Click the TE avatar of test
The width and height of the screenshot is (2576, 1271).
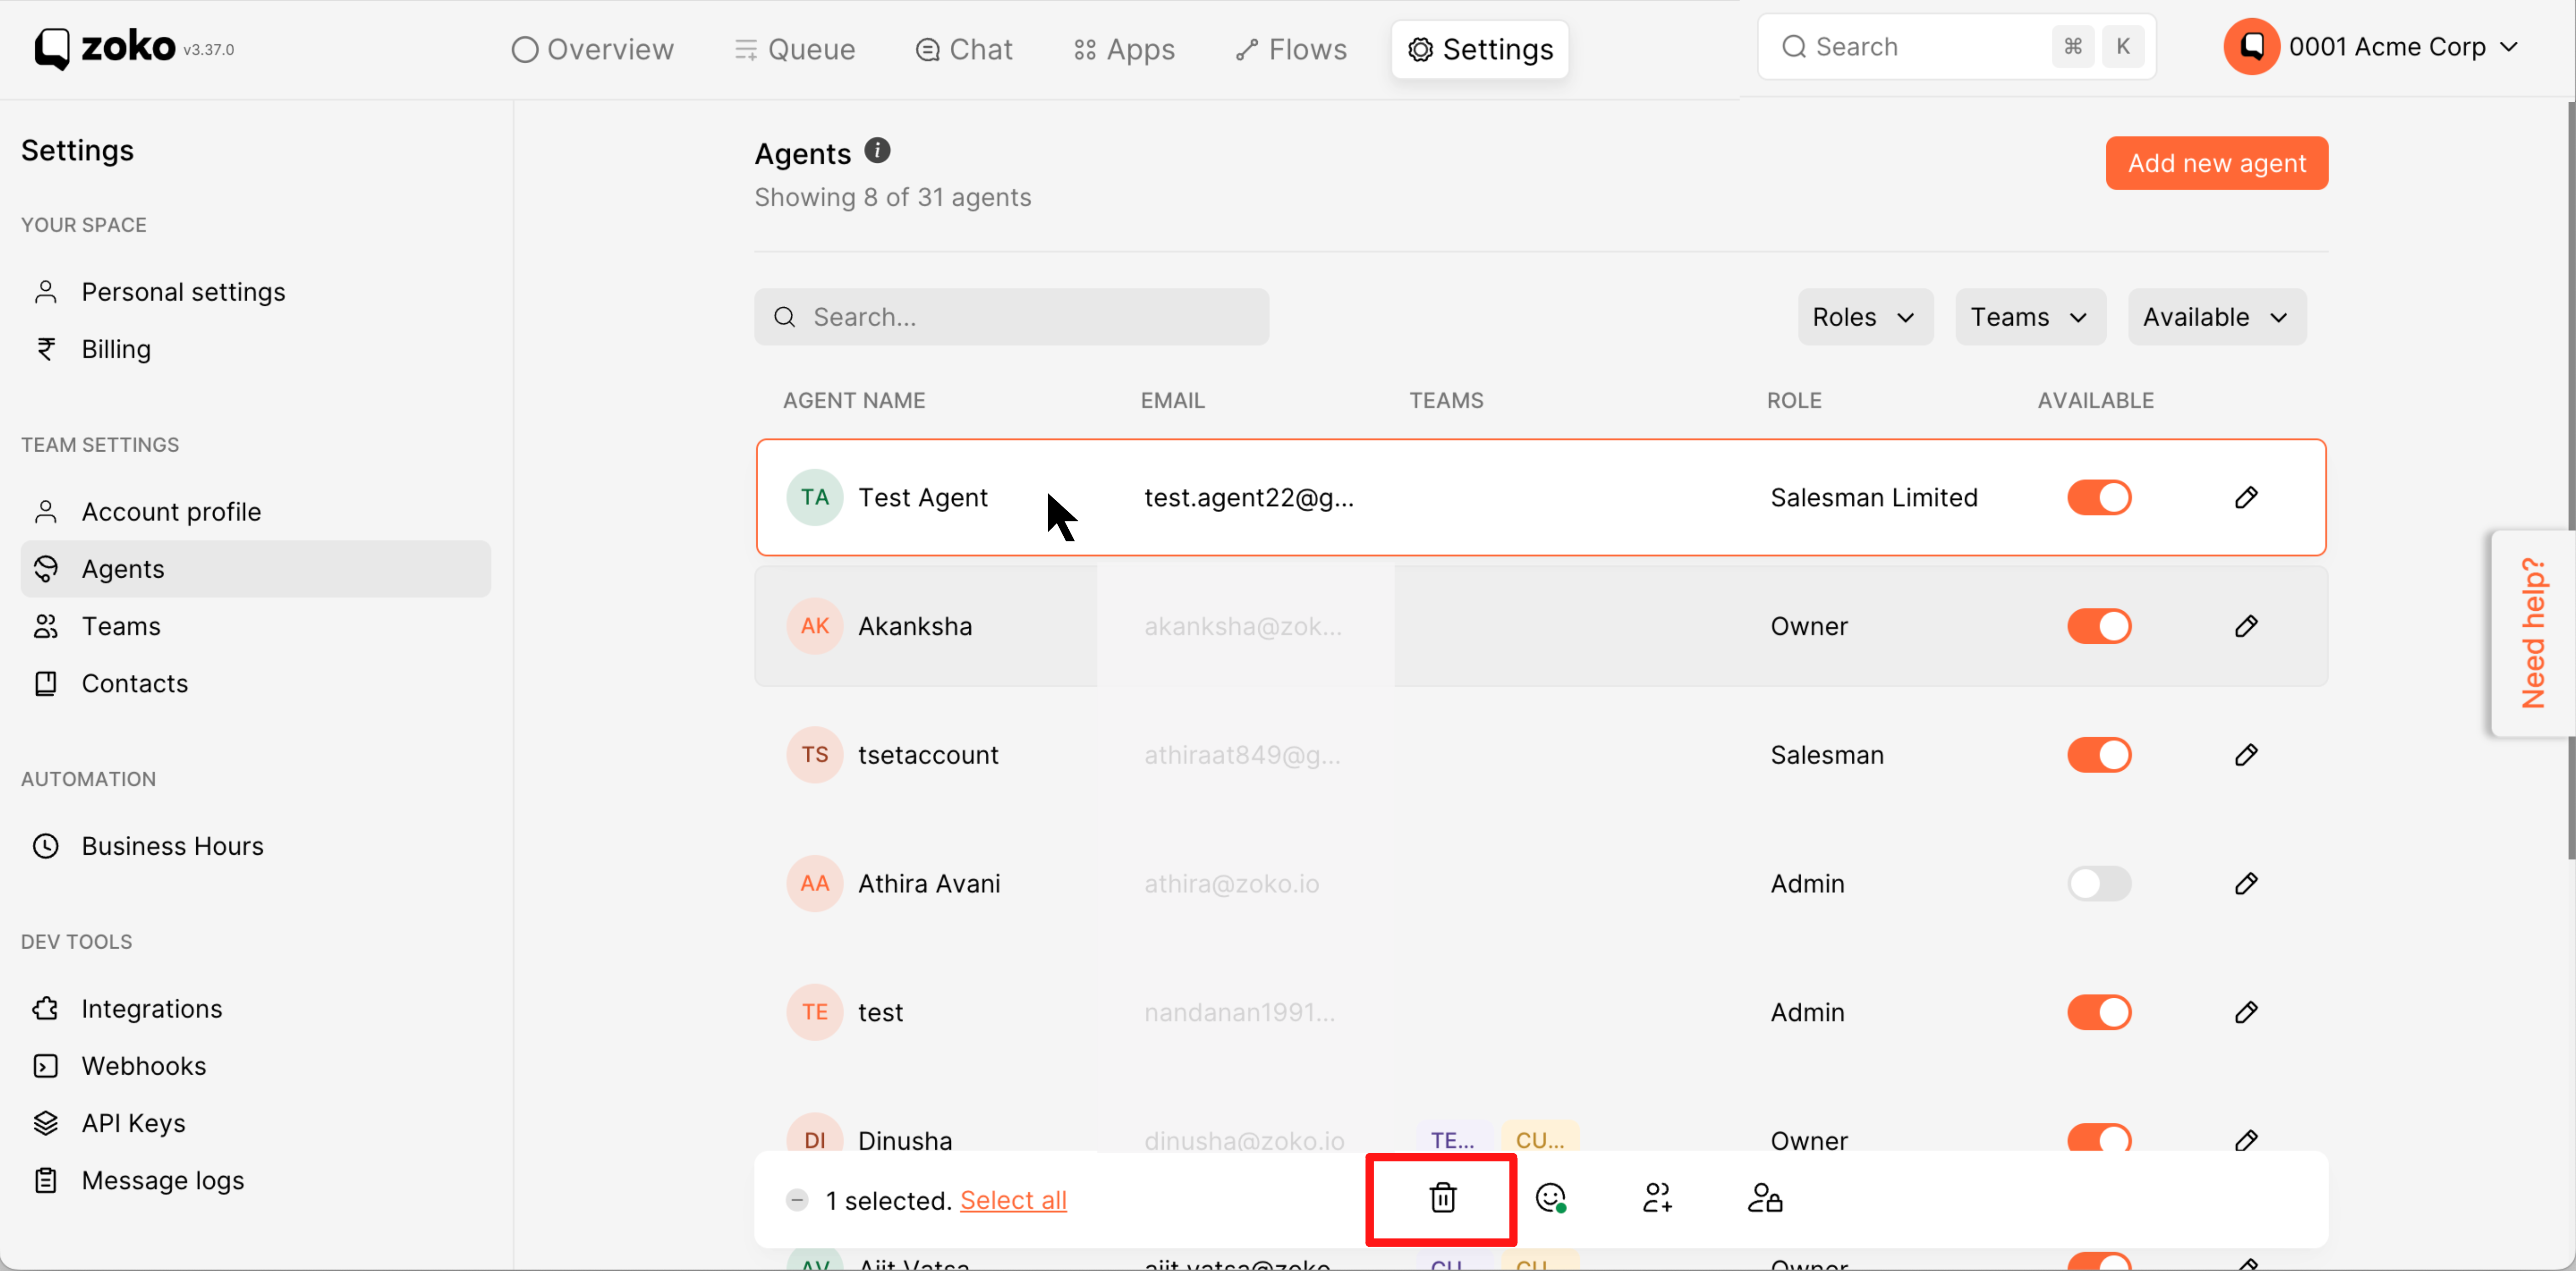coord(815,1012)
